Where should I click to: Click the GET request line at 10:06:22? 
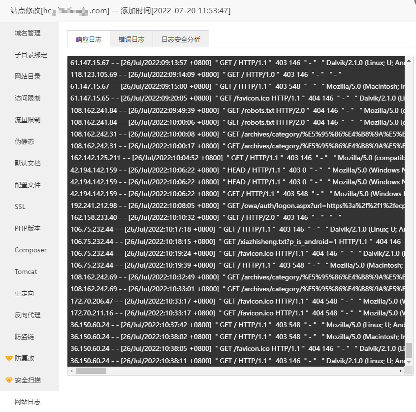click(x=236, y=194)
